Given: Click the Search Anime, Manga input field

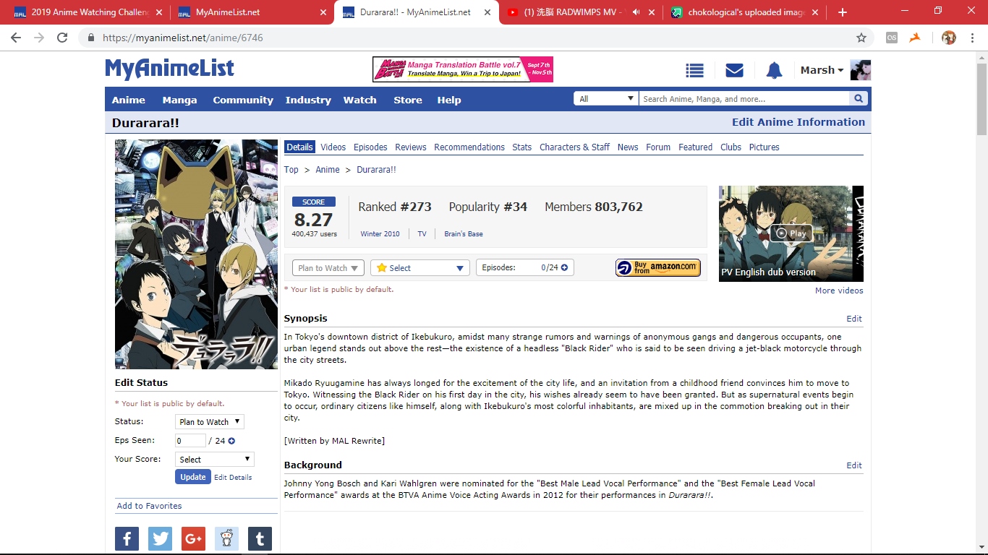Looking at the screenshot, I should coord(744,99).
